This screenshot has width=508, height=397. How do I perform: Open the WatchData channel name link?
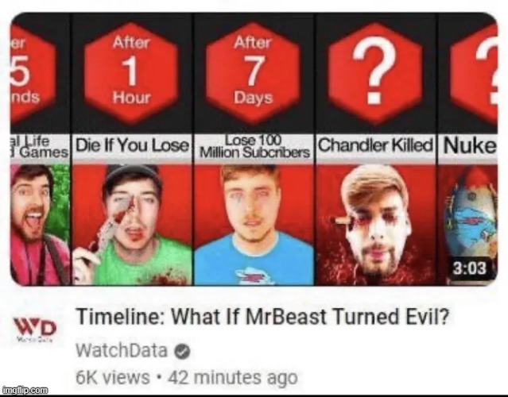tap(122, 350)
